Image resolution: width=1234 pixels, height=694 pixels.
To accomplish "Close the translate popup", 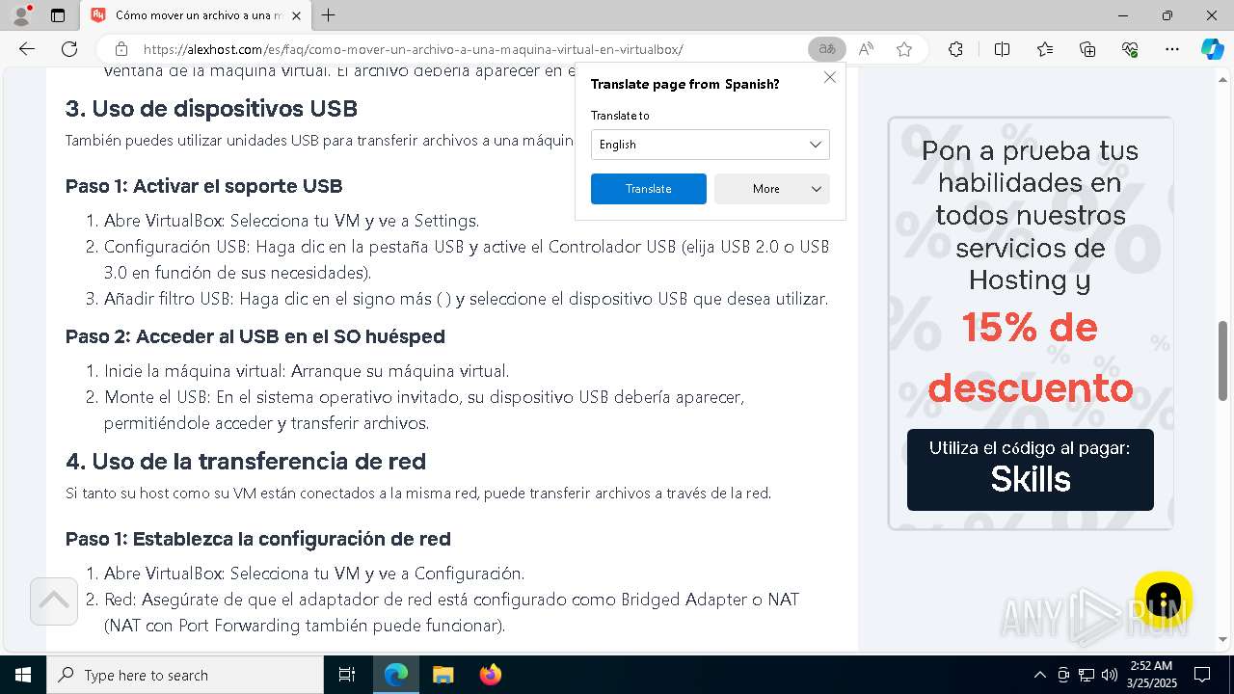I will (829, 77).
